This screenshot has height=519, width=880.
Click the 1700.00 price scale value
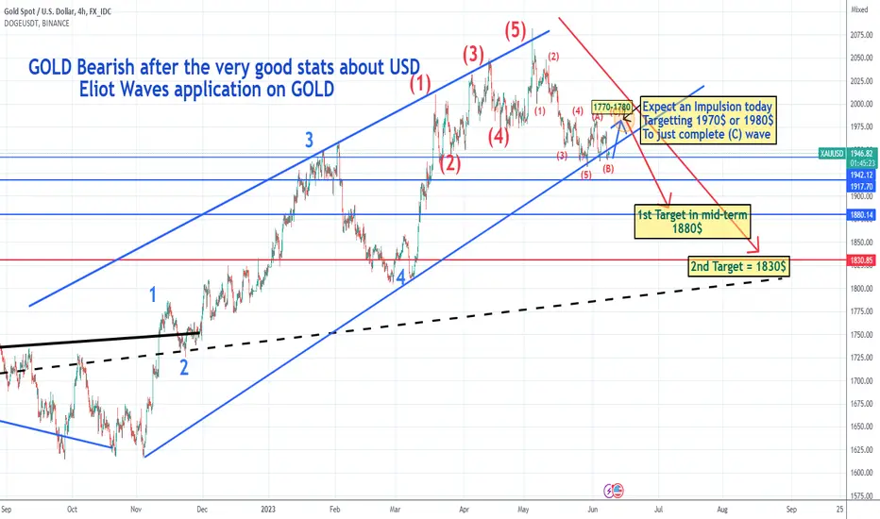(x=861, y=381)
